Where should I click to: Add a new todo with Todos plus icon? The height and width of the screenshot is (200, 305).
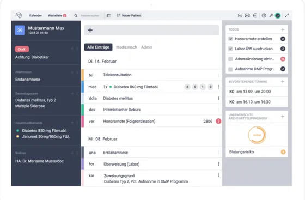coord(283,29)
